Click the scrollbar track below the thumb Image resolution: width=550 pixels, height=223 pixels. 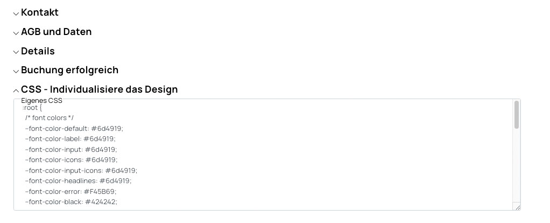click(x=517, y=167)
